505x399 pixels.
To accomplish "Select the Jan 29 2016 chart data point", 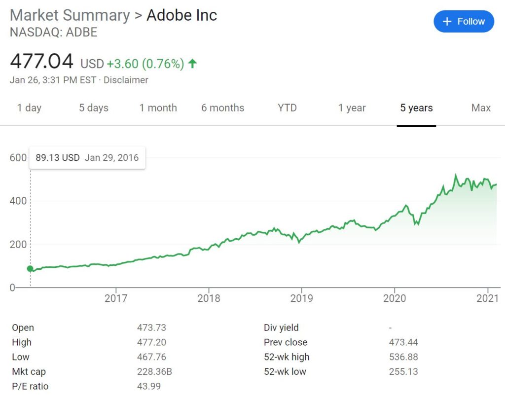I will click(x=31, y=269).
